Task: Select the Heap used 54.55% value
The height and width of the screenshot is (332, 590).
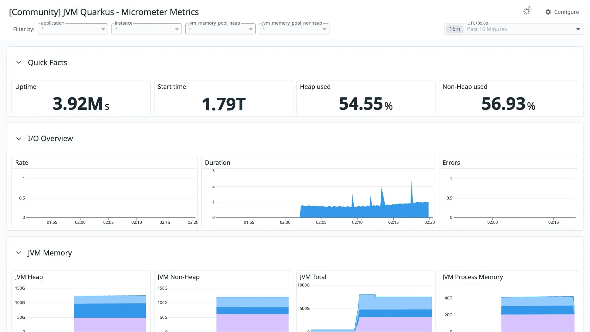Action: [366, 104]
